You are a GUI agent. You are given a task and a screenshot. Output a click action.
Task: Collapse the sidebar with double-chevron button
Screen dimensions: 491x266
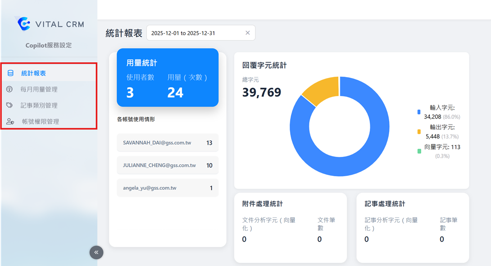[96, 252]
